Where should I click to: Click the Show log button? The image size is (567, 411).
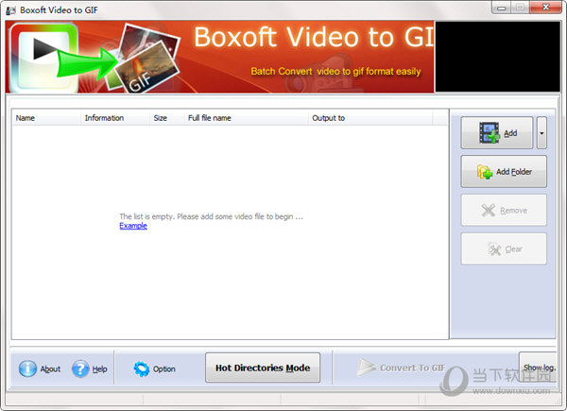(538, 368)
